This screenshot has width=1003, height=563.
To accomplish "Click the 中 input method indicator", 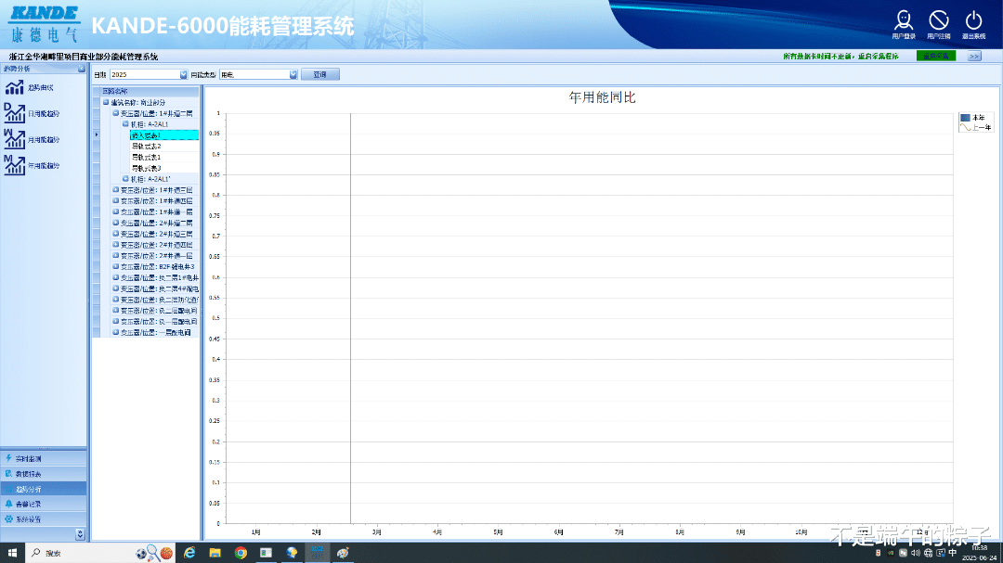I will coord(953,553).
